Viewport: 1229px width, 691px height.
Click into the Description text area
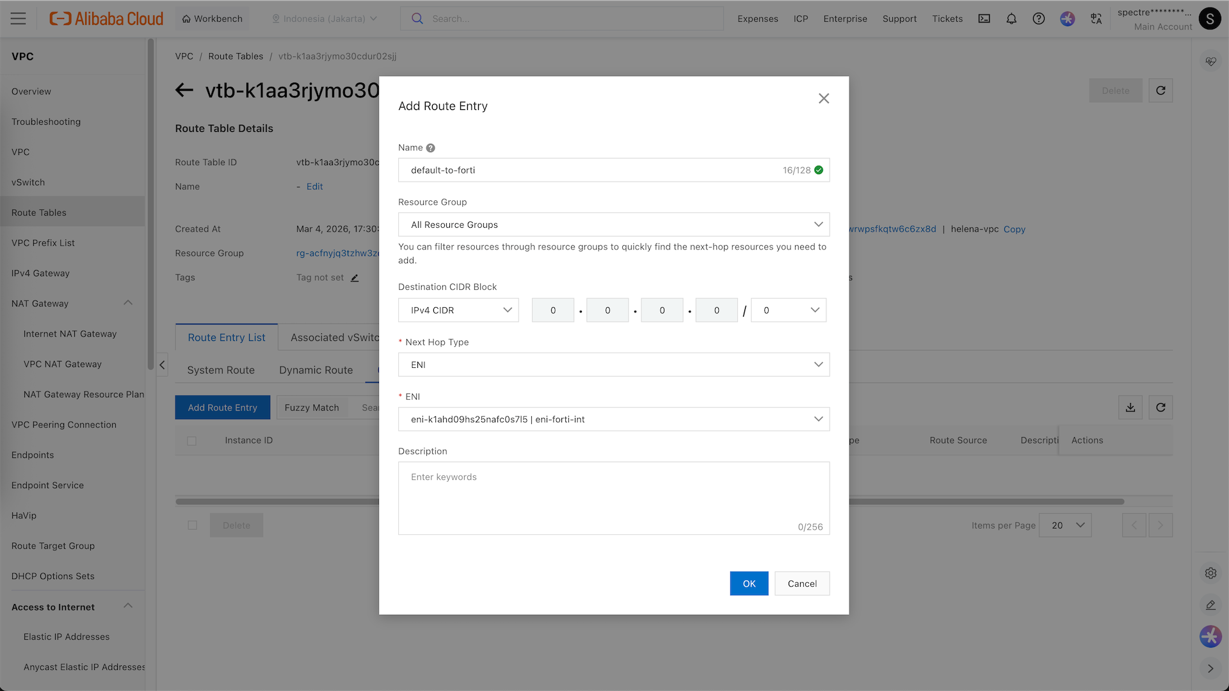[613, 498]
